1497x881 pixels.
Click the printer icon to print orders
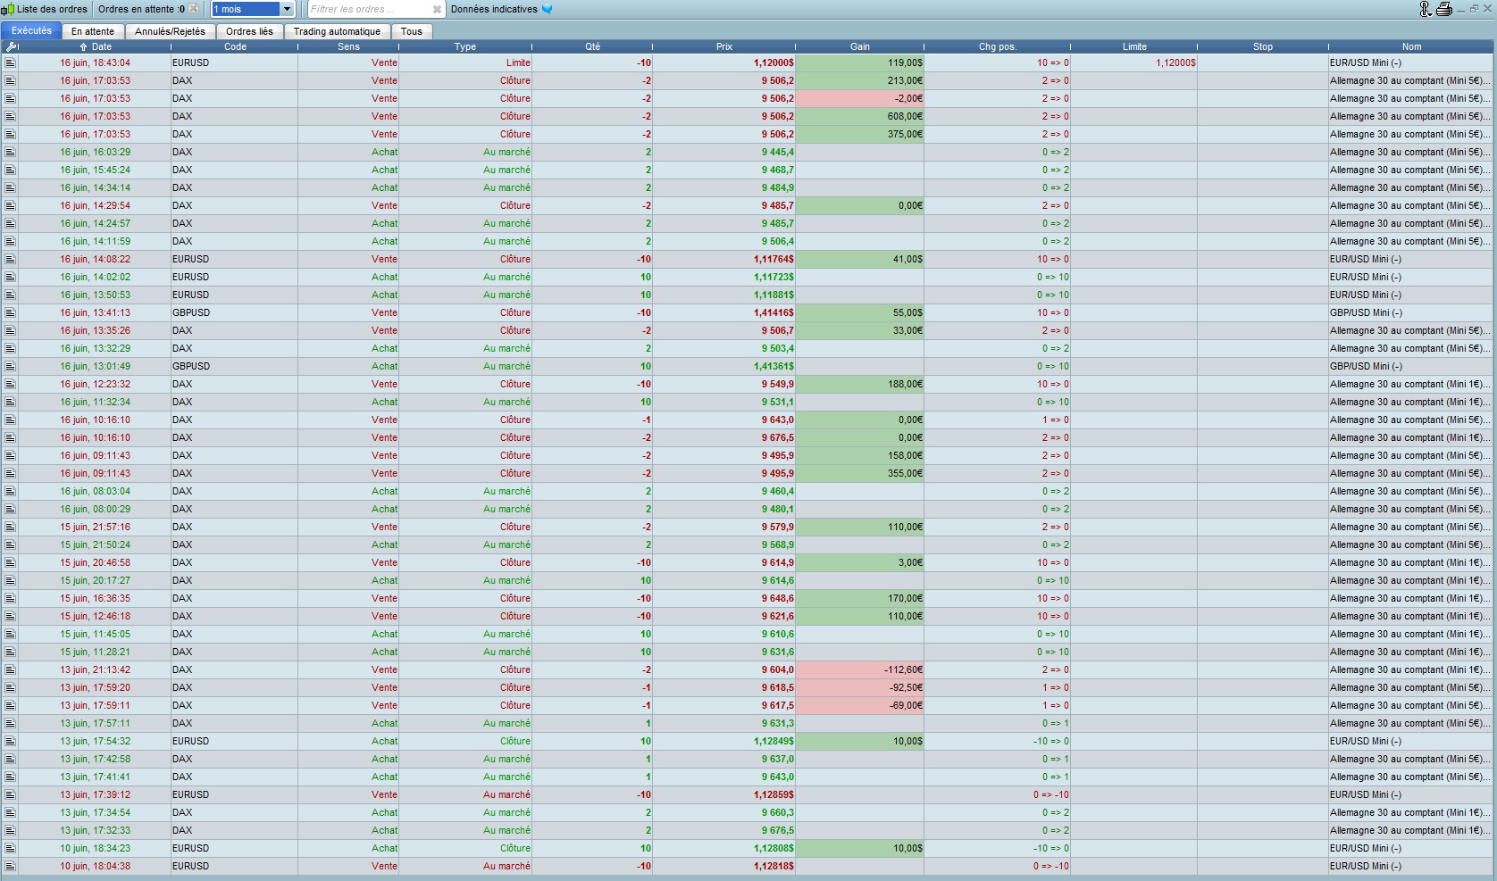coord(1443,9)
